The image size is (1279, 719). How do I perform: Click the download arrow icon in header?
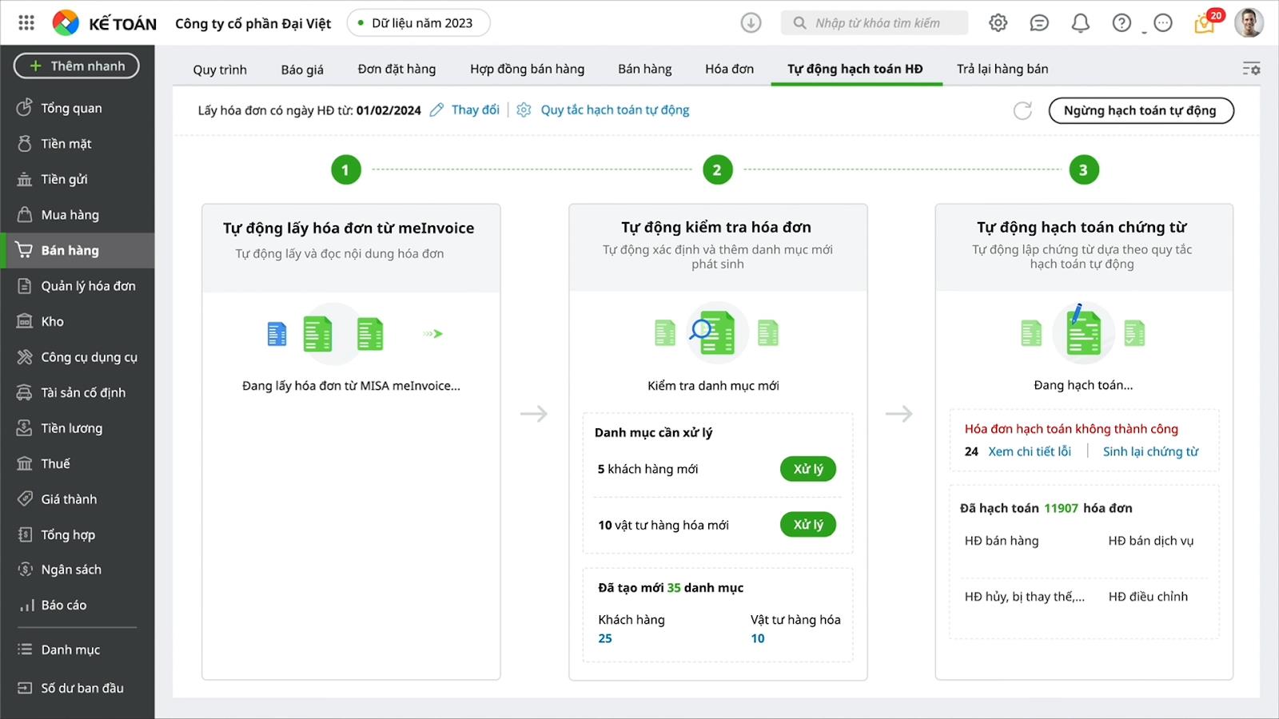tap(751, 23)
